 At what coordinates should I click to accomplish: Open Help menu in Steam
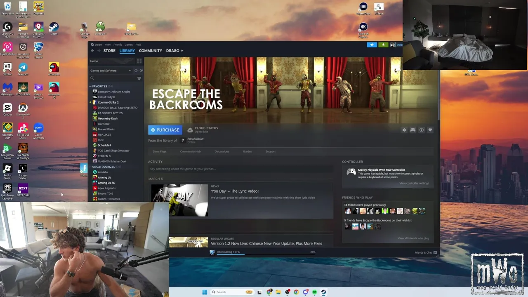click(x=138, y=45)
